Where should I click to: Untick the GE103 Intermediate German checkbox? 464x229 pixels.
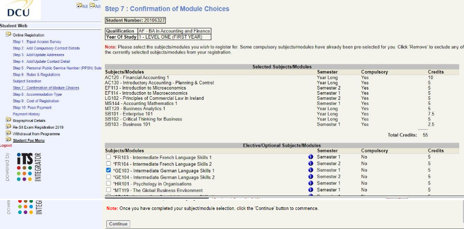click(108, 170)
